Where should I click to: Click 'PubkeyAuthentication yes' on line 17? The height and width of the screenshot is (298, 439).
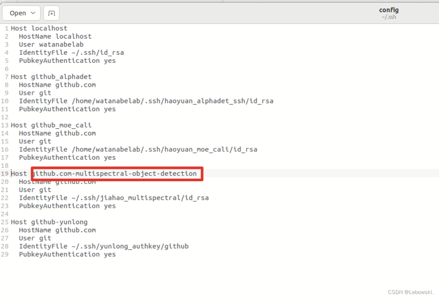67,157
